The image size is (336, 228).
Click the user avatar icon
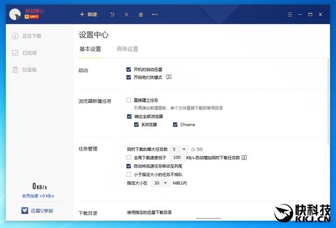click(x=17, y=13)
